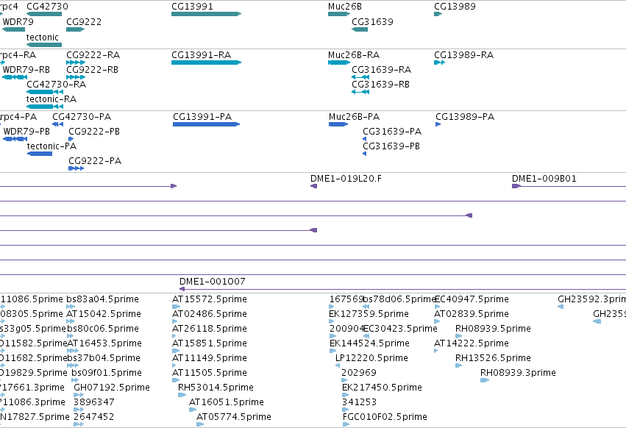Select EST GH07192.5prime
Screen dimensions: 626x428
click(x=112, y=388)
